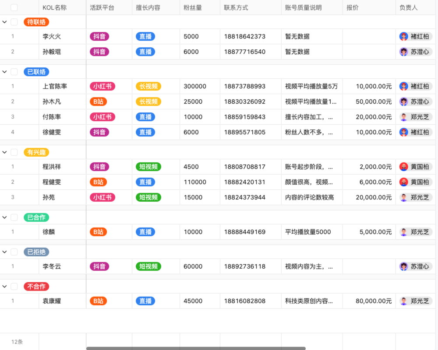Click 郑光芝's avatar on 付陈率's row
Screen dimensions: 438x350
pyautogui.click(x=404, y=117)
